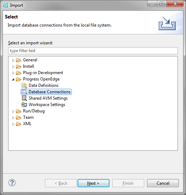Select Workspace Settings wizard entry

click(x=47, y=105)
